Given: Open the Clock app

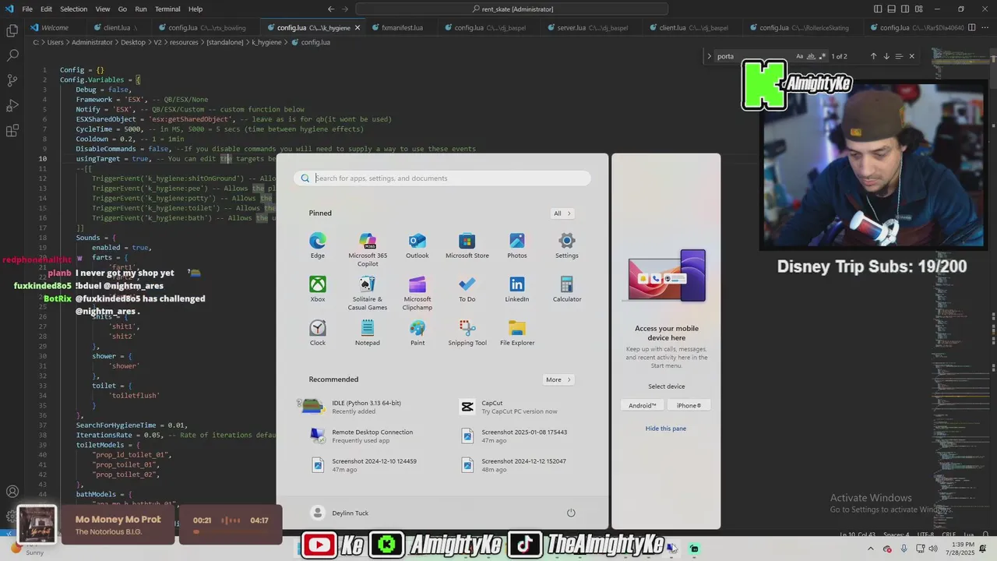Looking at the screenshot, I should [x=317, y=333].
